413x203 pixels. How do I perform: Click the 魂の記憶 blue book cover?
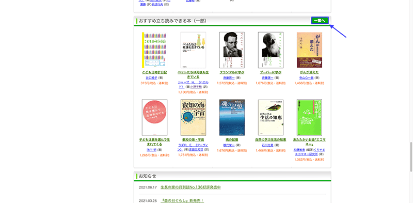tap(232, 118)
